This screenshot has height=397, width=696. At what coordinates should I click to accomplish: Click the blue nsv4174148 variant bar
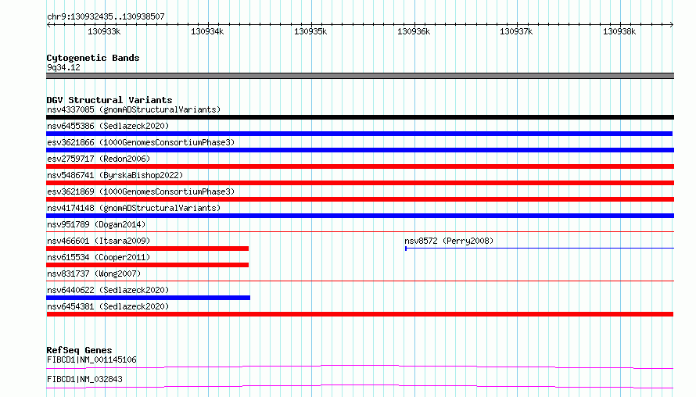(x=360, y=216)
